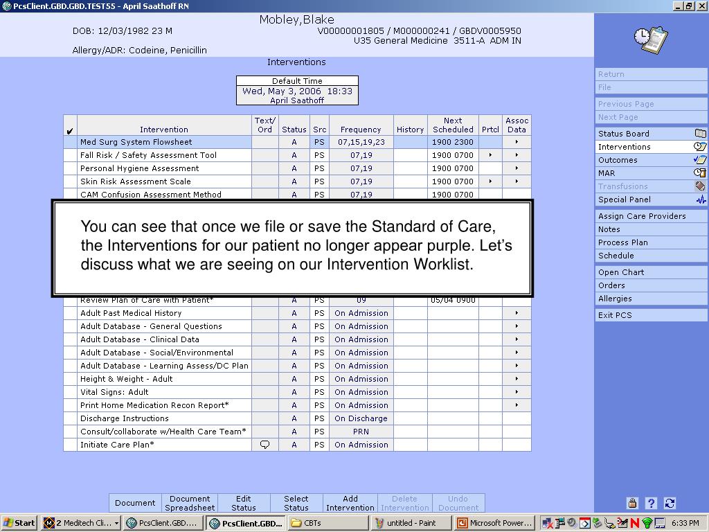Select Interventions in the side menu
Viewport: 709px width, 532px height.
click(x=651, y=147)
